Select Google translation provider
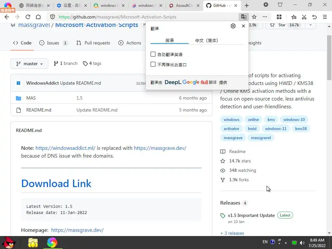This screenshot has width=332, height=249. [191, 82]
